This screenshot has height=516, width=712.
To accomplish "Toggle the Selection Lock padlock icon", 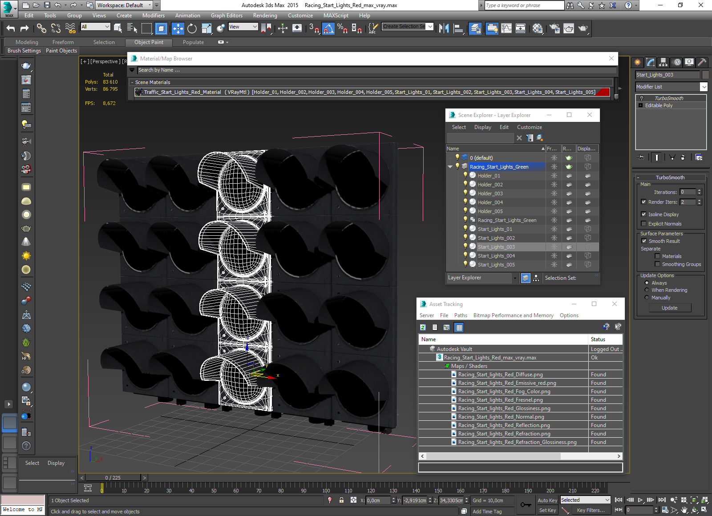I will point(341,500).
